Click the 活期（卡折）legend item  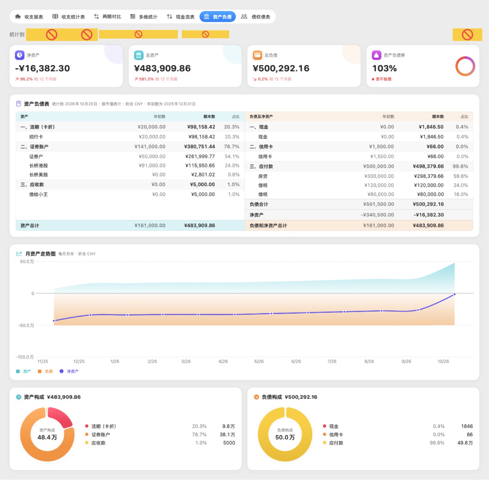pyautogui.click(x=160, y=426)
